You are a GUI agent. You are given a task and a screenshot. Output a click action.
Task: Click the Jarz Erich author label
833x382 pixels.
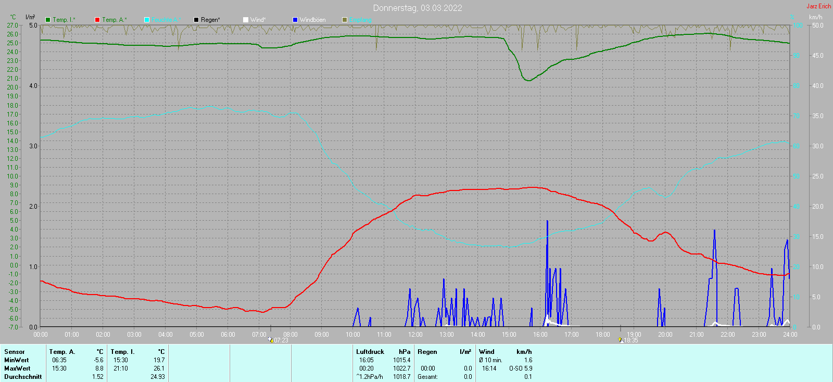click(x=819, y=6)
